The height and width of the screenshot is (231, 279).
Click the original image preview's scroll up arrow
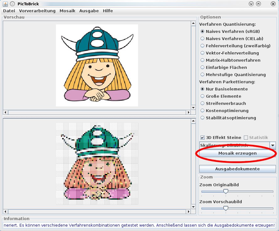point(193,23)
